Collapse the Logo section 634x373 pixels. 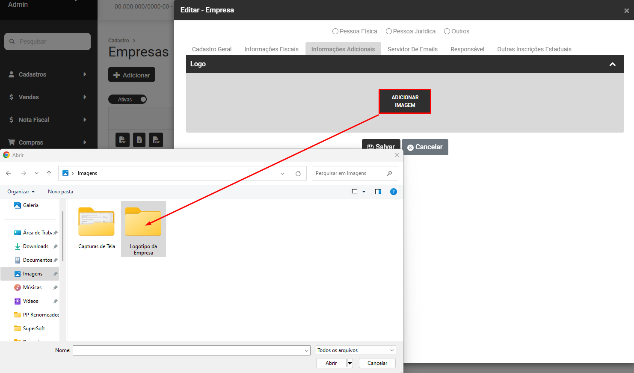coord(613,64)
